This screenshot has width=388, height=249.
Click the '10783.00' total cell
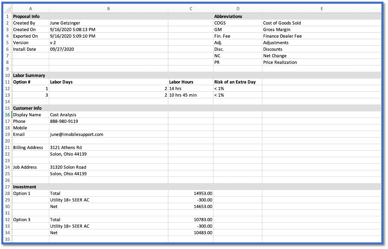(191, 220)
